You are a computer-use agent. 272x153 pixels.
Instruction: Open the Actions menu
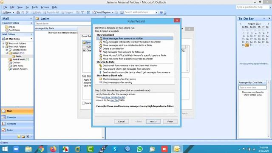(x=45, y=7)
